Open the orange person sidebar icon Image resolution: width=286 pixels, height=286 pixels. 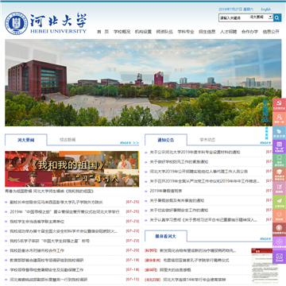(279, 118)
